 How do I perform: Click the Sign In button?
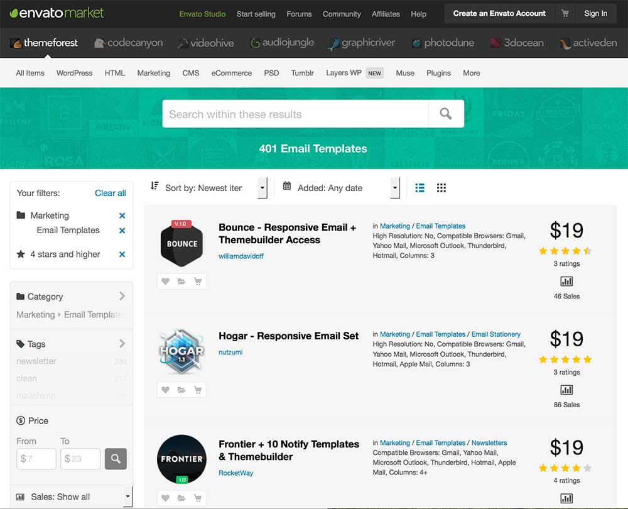(x=595, y=14)
